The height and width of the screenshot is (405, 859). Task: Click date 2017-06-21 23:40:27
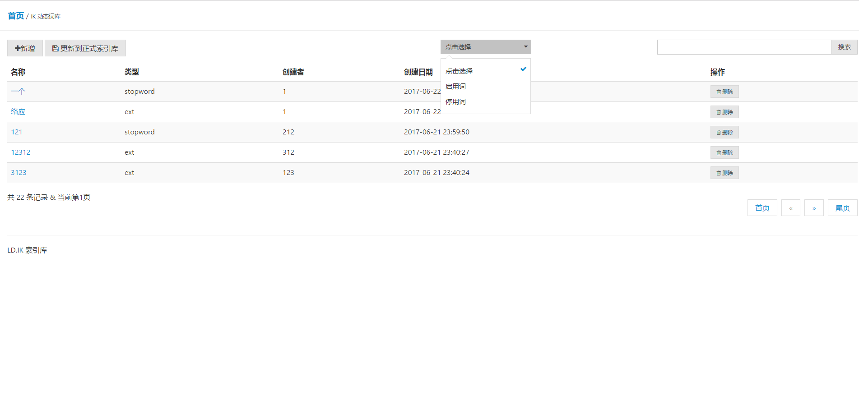[436, 152]
